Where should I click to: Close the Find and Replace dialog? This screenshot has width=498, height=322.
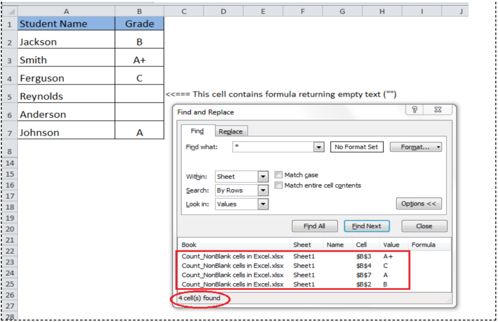click(x=424, y=226)
